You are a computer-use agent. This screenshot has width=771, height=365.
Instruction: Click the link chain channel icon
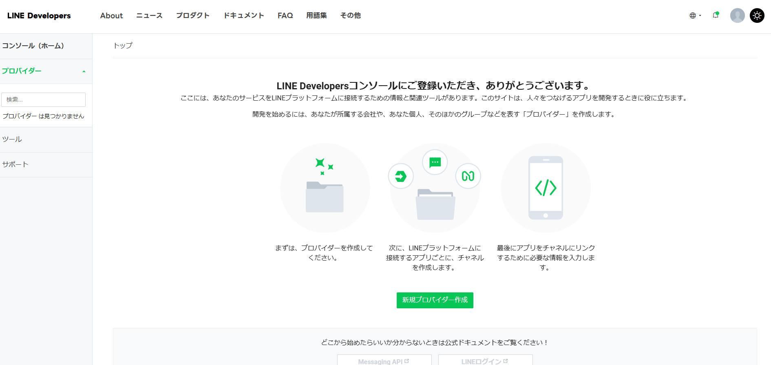pyautogui.click(x=468, y=176)
